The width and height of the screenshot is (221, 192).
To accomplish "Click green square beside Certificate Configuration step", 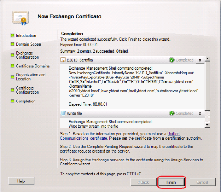I will pos(13,90).
